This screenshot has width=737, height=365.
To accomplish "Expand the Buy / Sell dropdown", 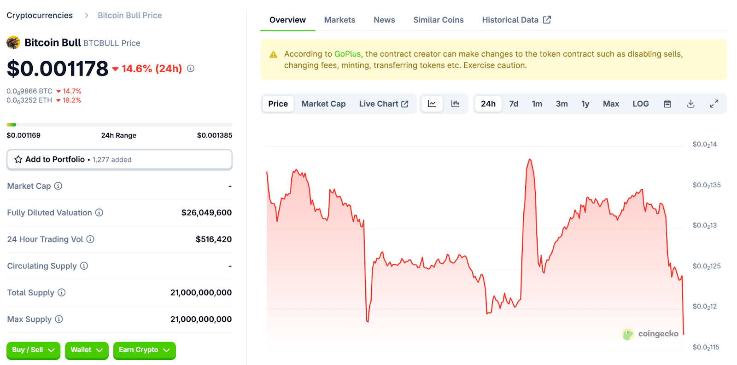I will [x=33, y=350].
